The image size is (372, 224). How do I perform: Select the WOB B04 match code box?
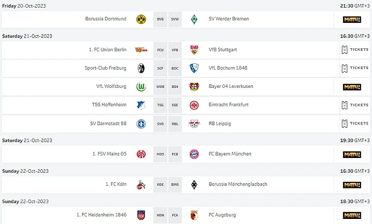pyautogui.click(x=168, y=87)
